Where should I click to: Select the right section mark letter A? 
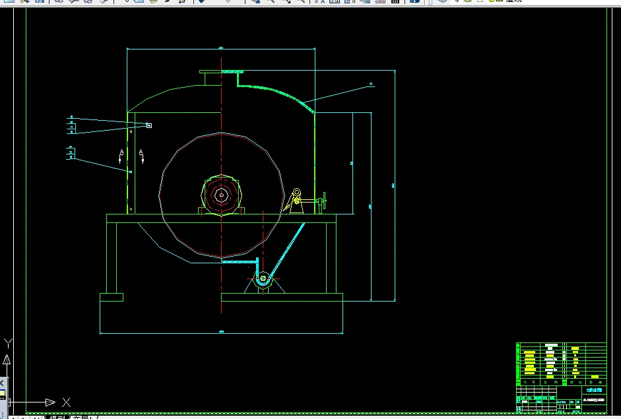click(x=141, y=152)
